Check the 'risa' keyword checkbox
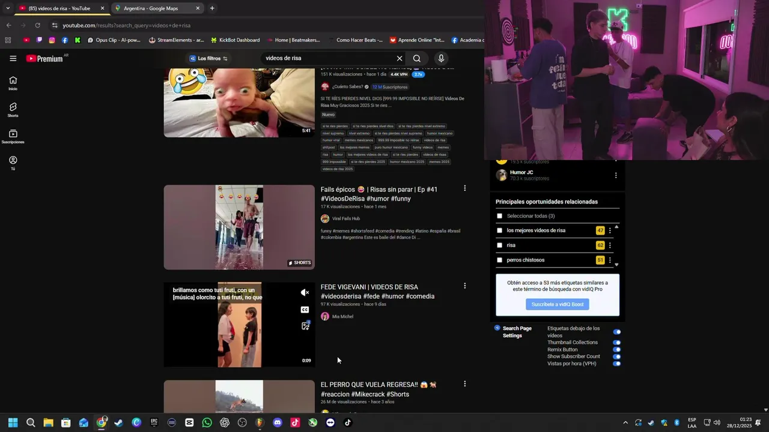Screen dimensions: 769x432 click(x=499, y=245)
